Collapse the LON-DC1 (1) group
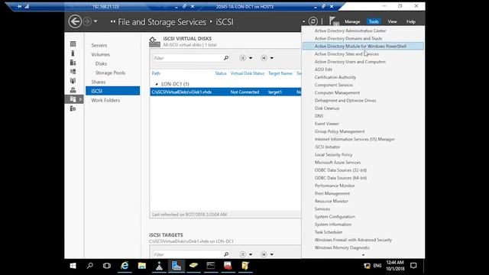 coord(157,84)
